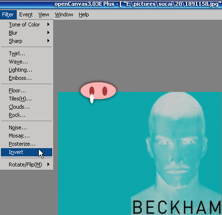This screenshot has width=222, height=215.
Task: Choose the Twirl filter
Action: pyautogui.click(x=26, y=53)
